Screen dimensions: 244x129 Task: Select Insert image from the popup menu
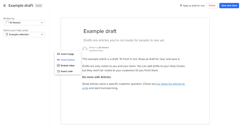click(x=67, y=54)
